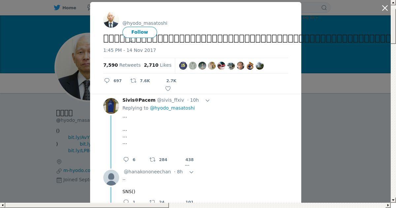Screen dimensions: 396x208
Task: Open the number 15 jersey liker avatar
Action: click(x=183, y=66)
